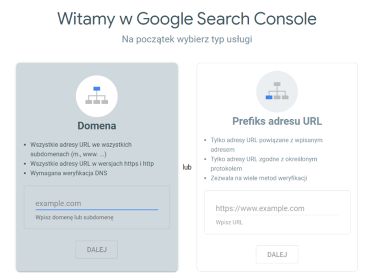
Task: Click the 'lub' separator between cards
Action: 187,167
